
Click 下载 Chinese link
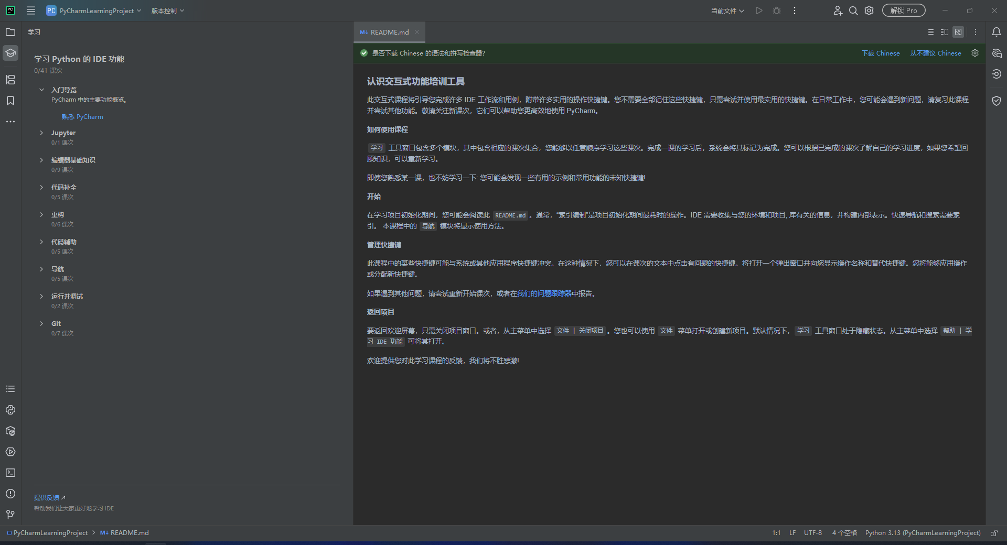tap(881, 53)
